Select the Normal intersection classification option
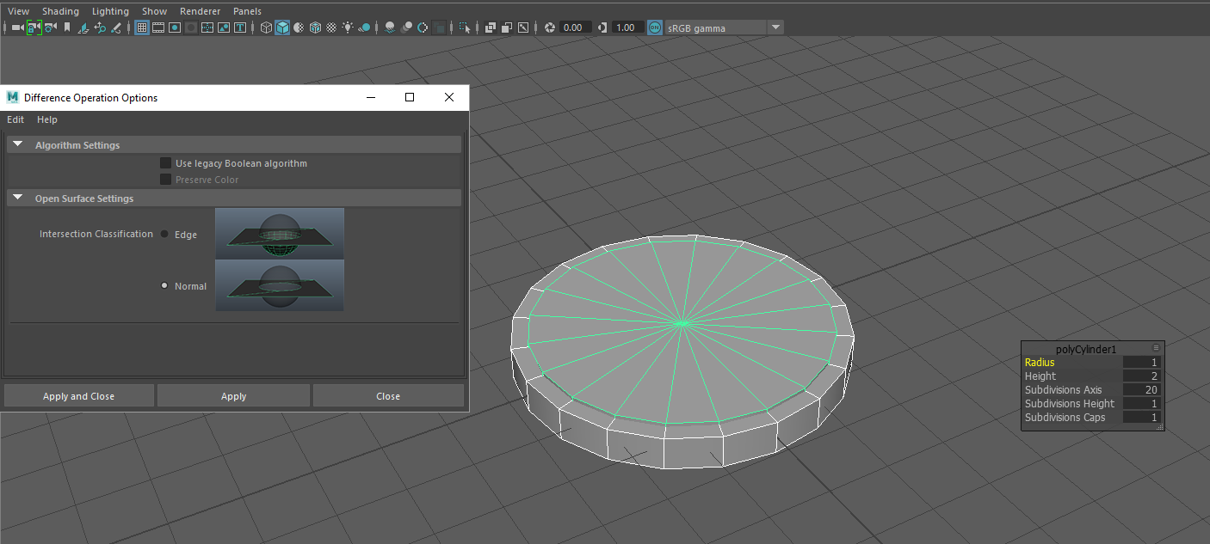The image size is (1210, 544). tap(164, 286)
